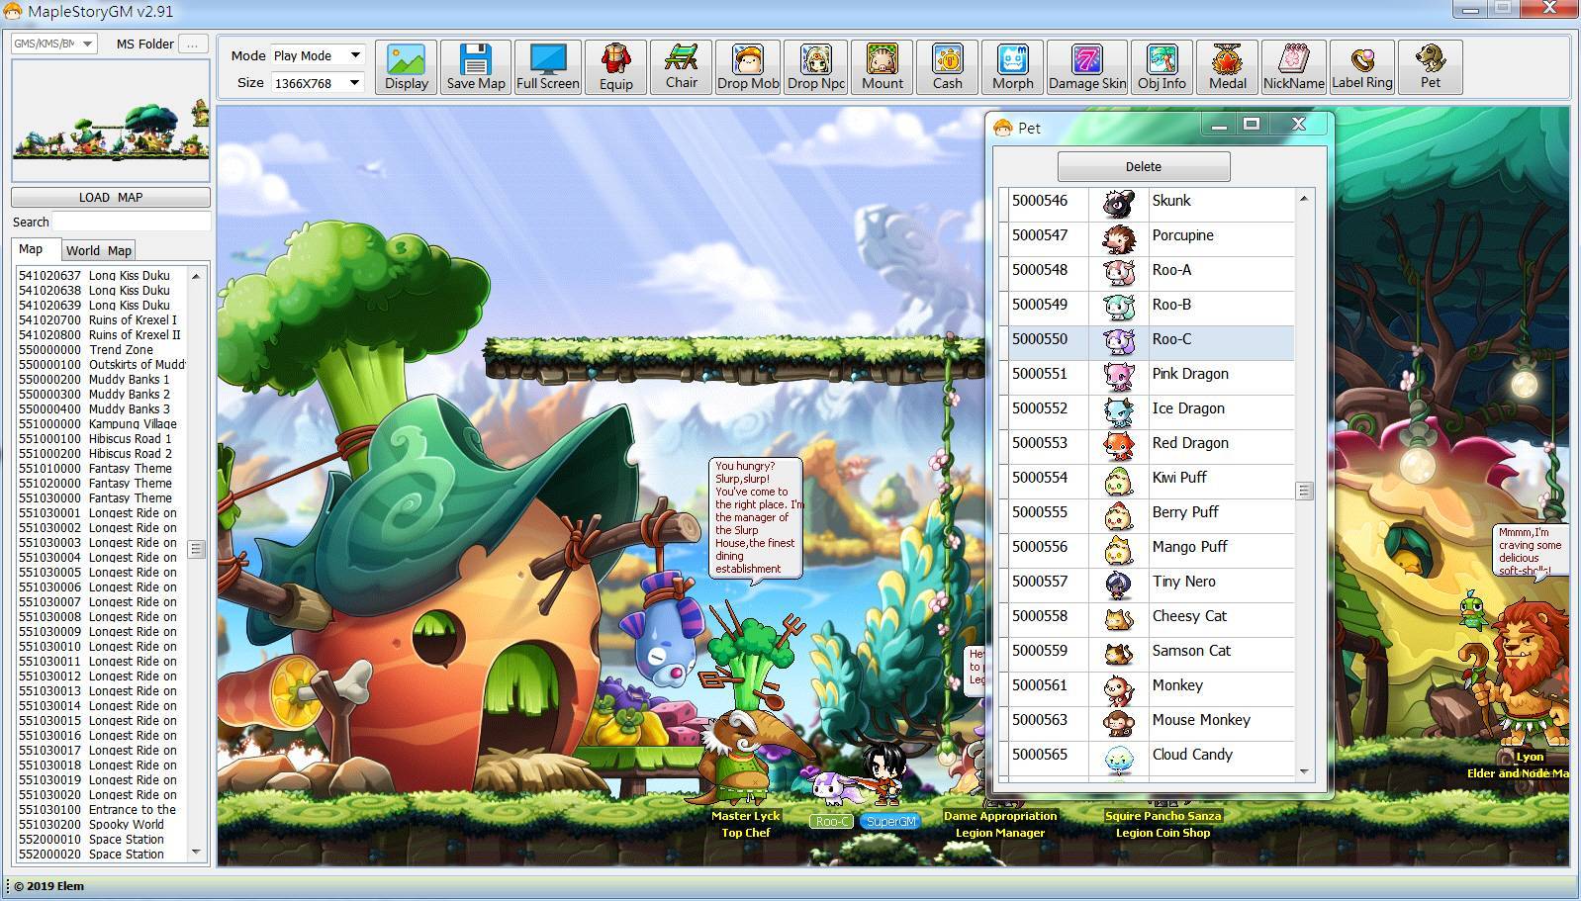The height and width of the screenshot is (901, 1581).
Task: Switch to the World Map tab
Action: [99, 250]
